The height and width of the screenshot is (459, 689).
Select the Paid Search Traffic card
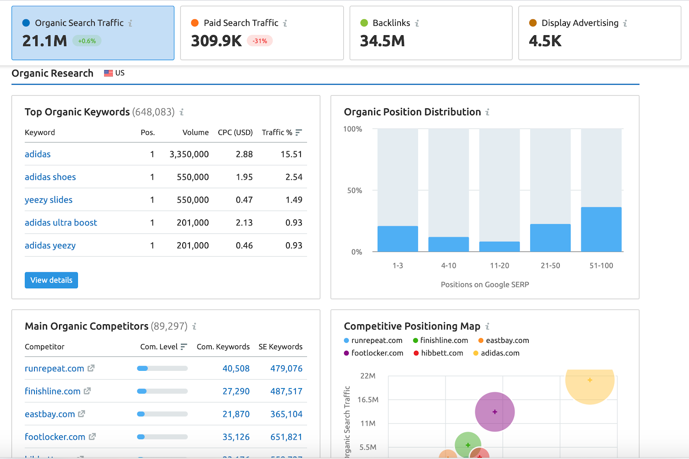262,33
